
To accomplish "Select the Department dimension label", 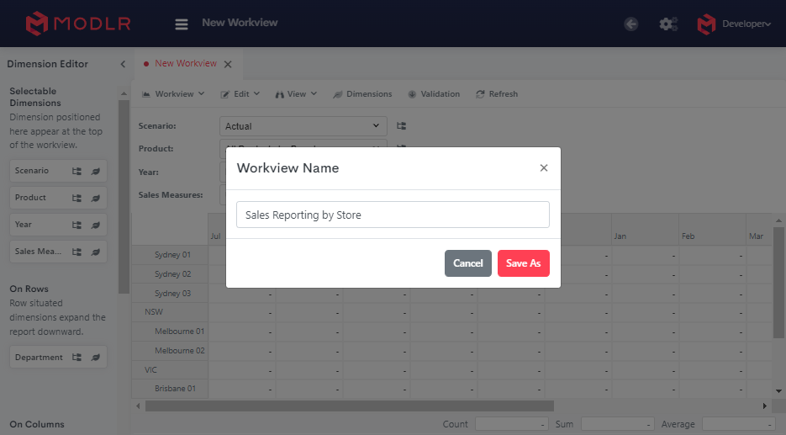I will coord(39,358).
